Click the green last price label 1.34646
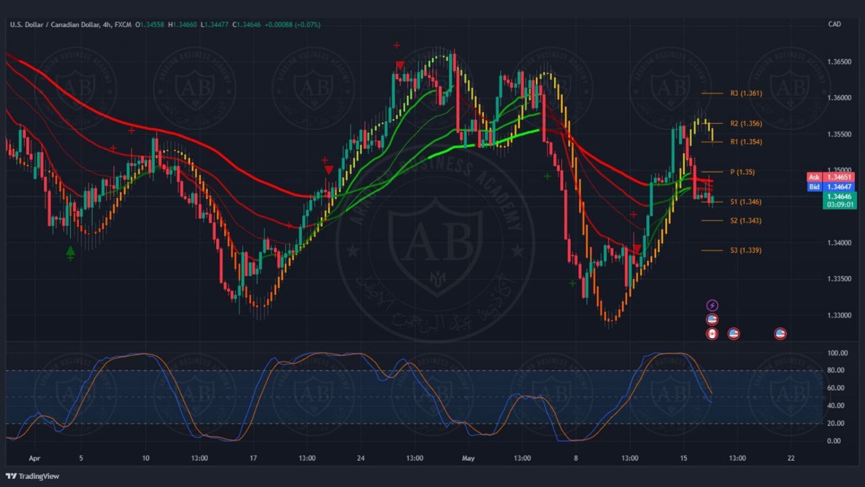 [x=840, y=197]
